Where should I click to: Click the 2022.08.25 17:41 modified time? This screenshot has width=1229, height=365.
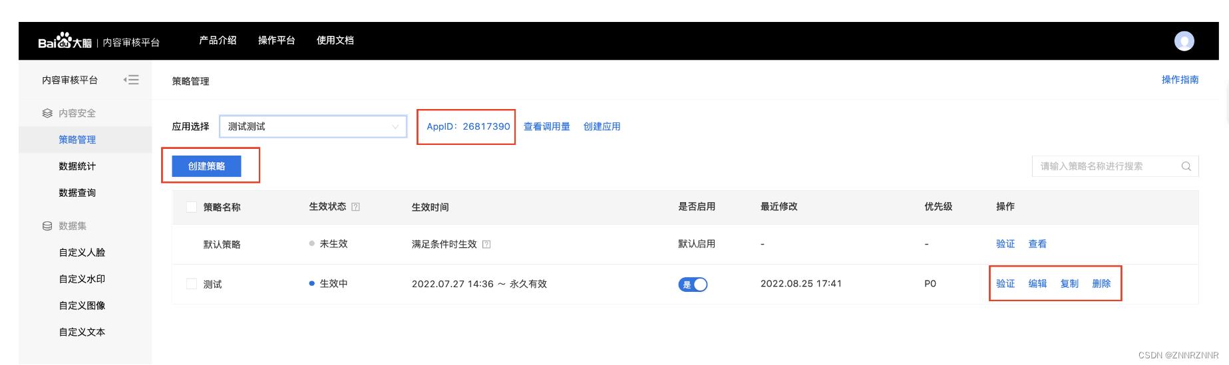click(x=801, y=284)
